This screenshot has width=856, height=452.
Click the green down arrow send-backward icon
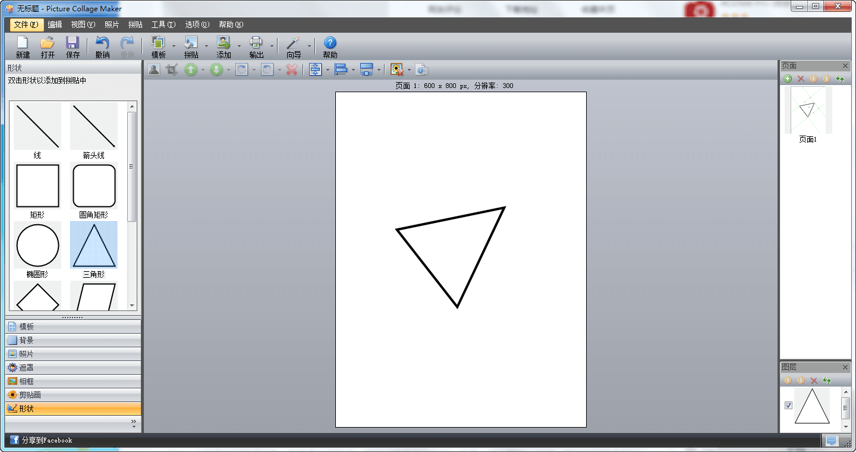click(217, 70)
